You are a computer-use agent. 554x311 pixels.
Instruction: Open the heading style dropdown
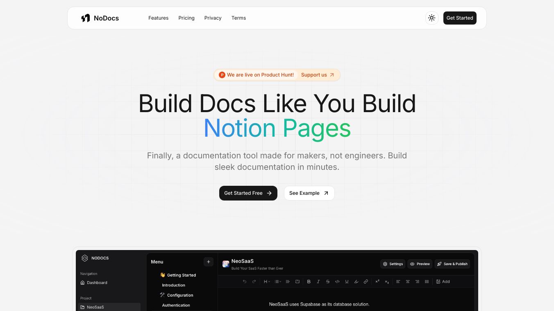coord(267,282)
